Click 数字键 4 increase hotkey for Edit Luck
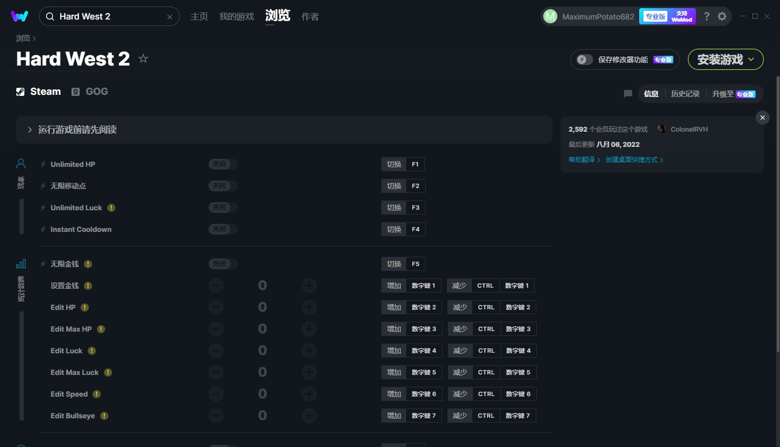 coord(424,351)
